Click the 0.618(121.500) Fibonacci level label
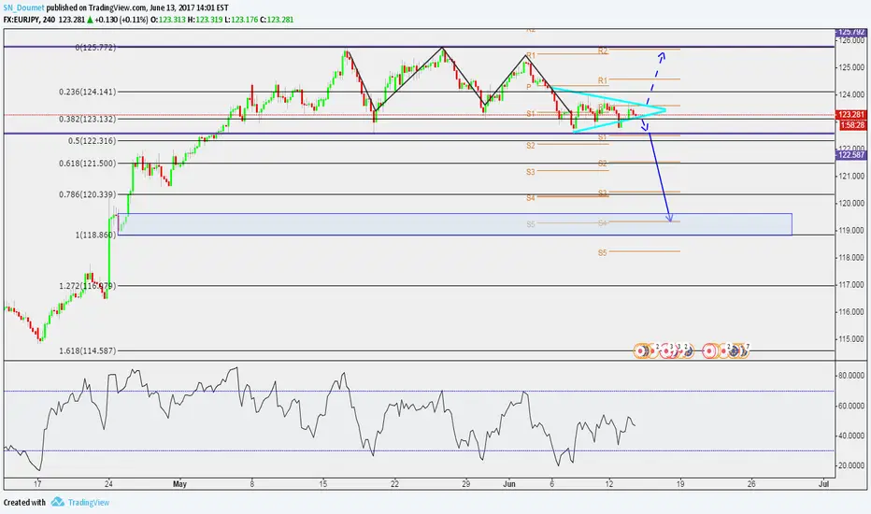This screenshot has height=514, width=871. [38, 163]
